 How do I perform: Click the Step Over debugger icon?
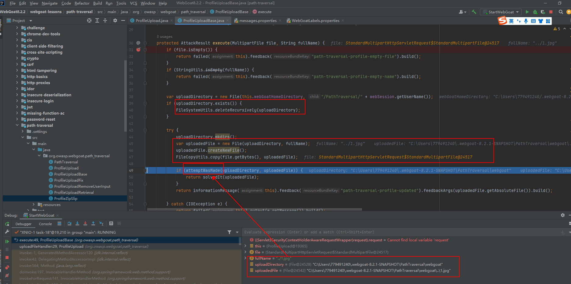point(69,223)
